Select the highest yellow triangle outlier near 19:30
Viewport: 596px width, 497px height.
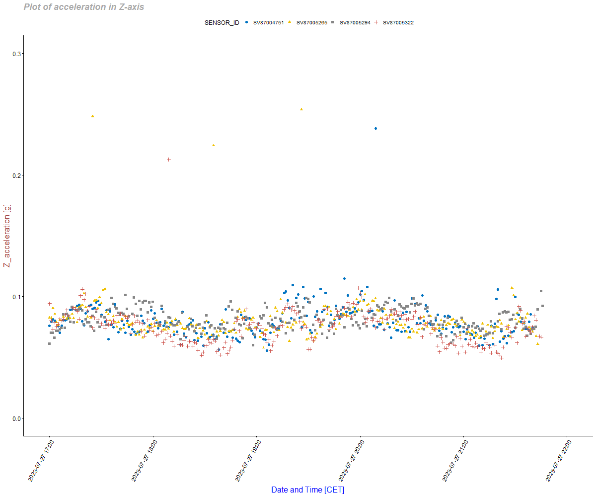tap(301, 109)
